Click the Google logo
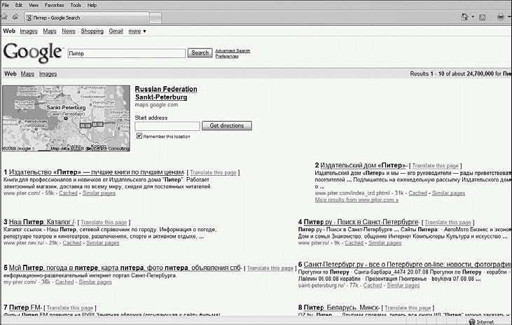 [32, 53]
